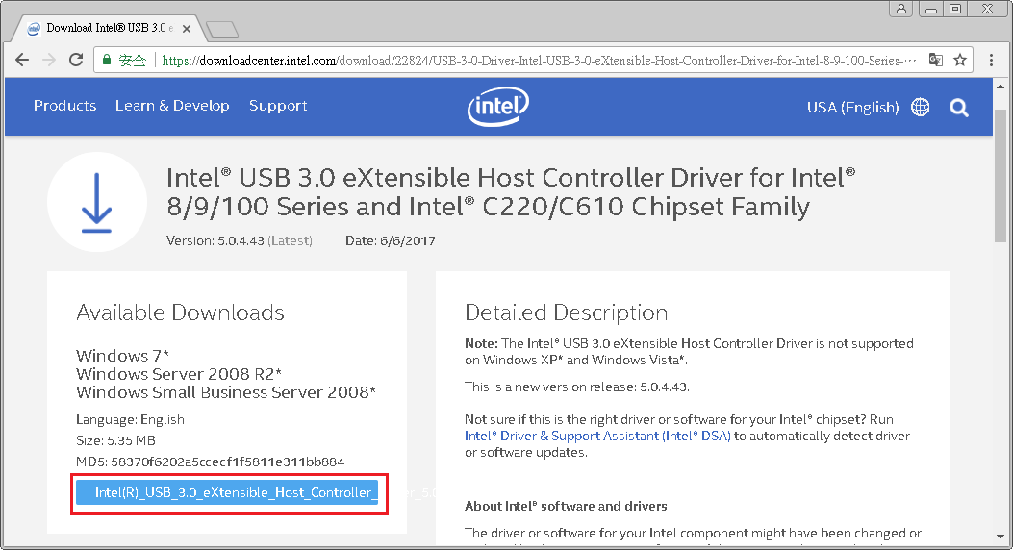The width and height of the screenshot is (1013, 550).
Task: Download the Intel(R)_USB_3.0_eXtensible_Host_Controller file
Action: (x=227, y=492)
